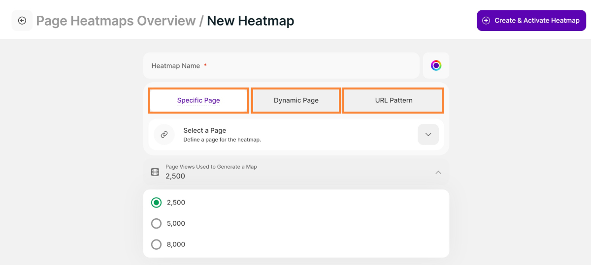Choose the 5,000 page views radio option
The image size is (591, 265).
156,224
